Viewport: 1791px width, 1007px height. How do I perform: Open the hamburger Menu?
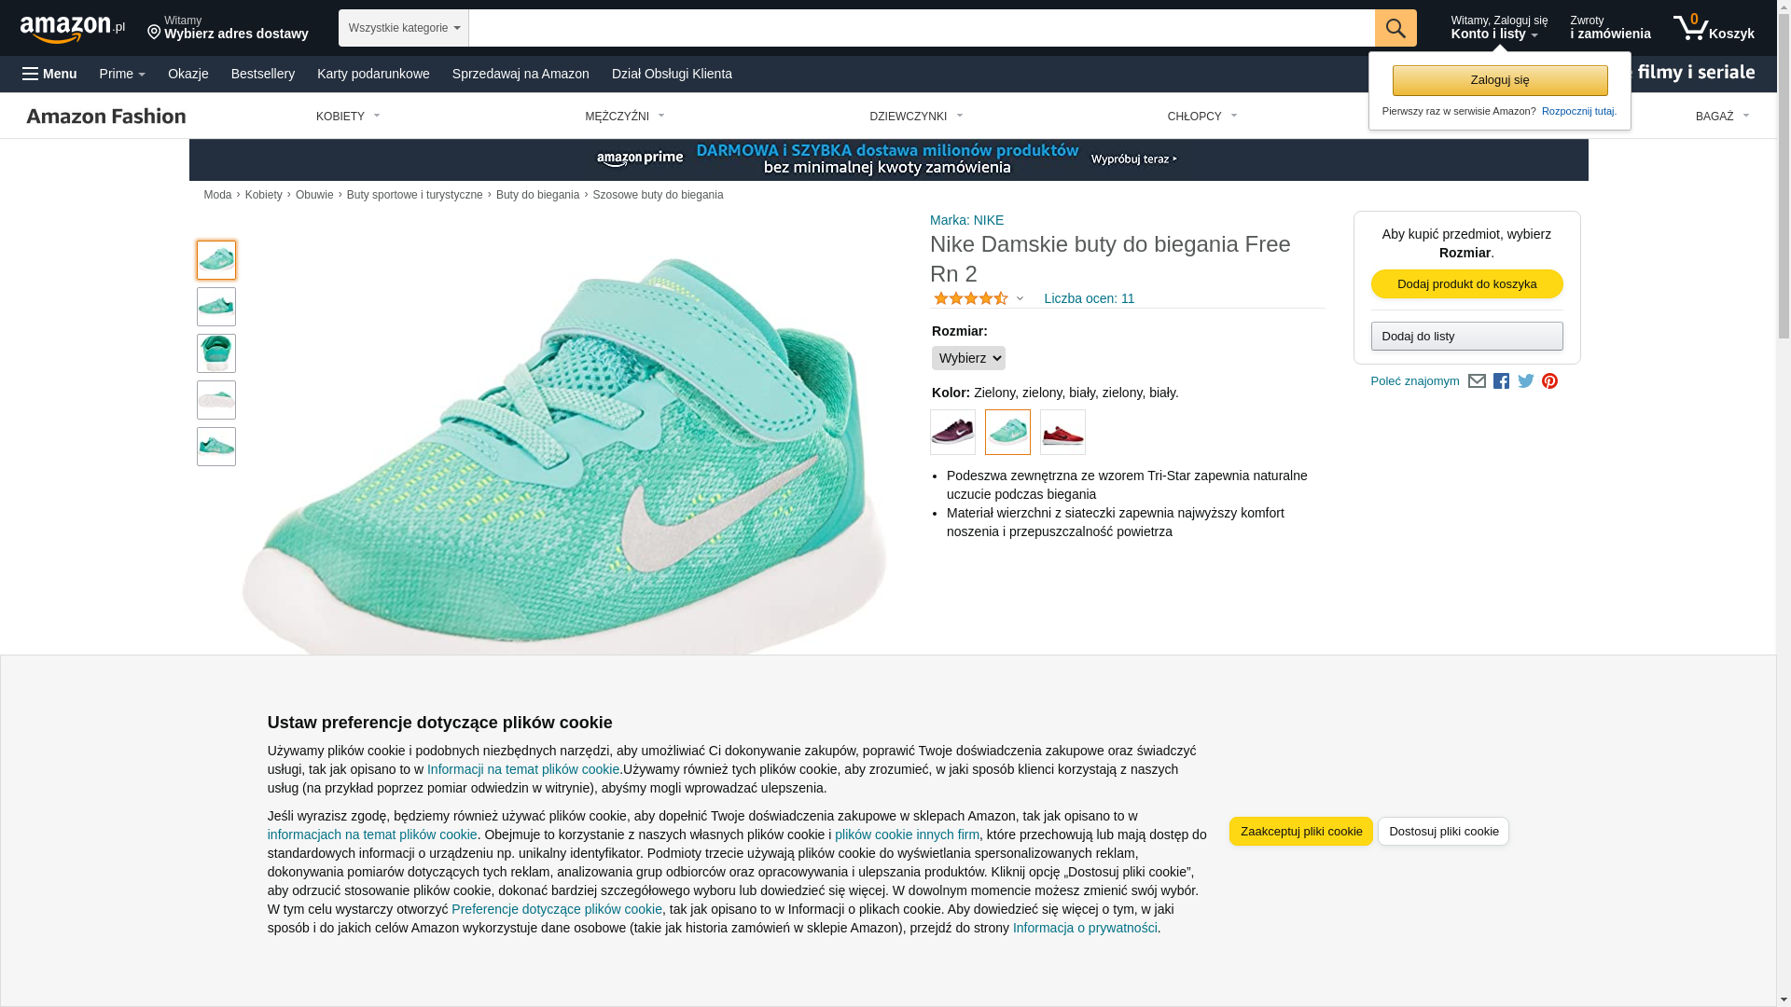[x=49, y=74]
